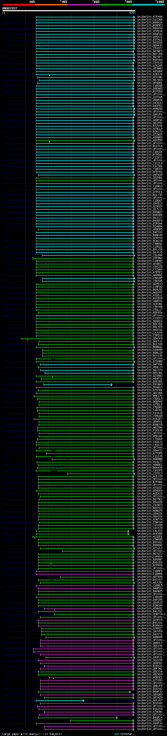This screenshot has width=167, height=736.
Task: Click the white query bar under BB927227
Action: pos(69,11)
